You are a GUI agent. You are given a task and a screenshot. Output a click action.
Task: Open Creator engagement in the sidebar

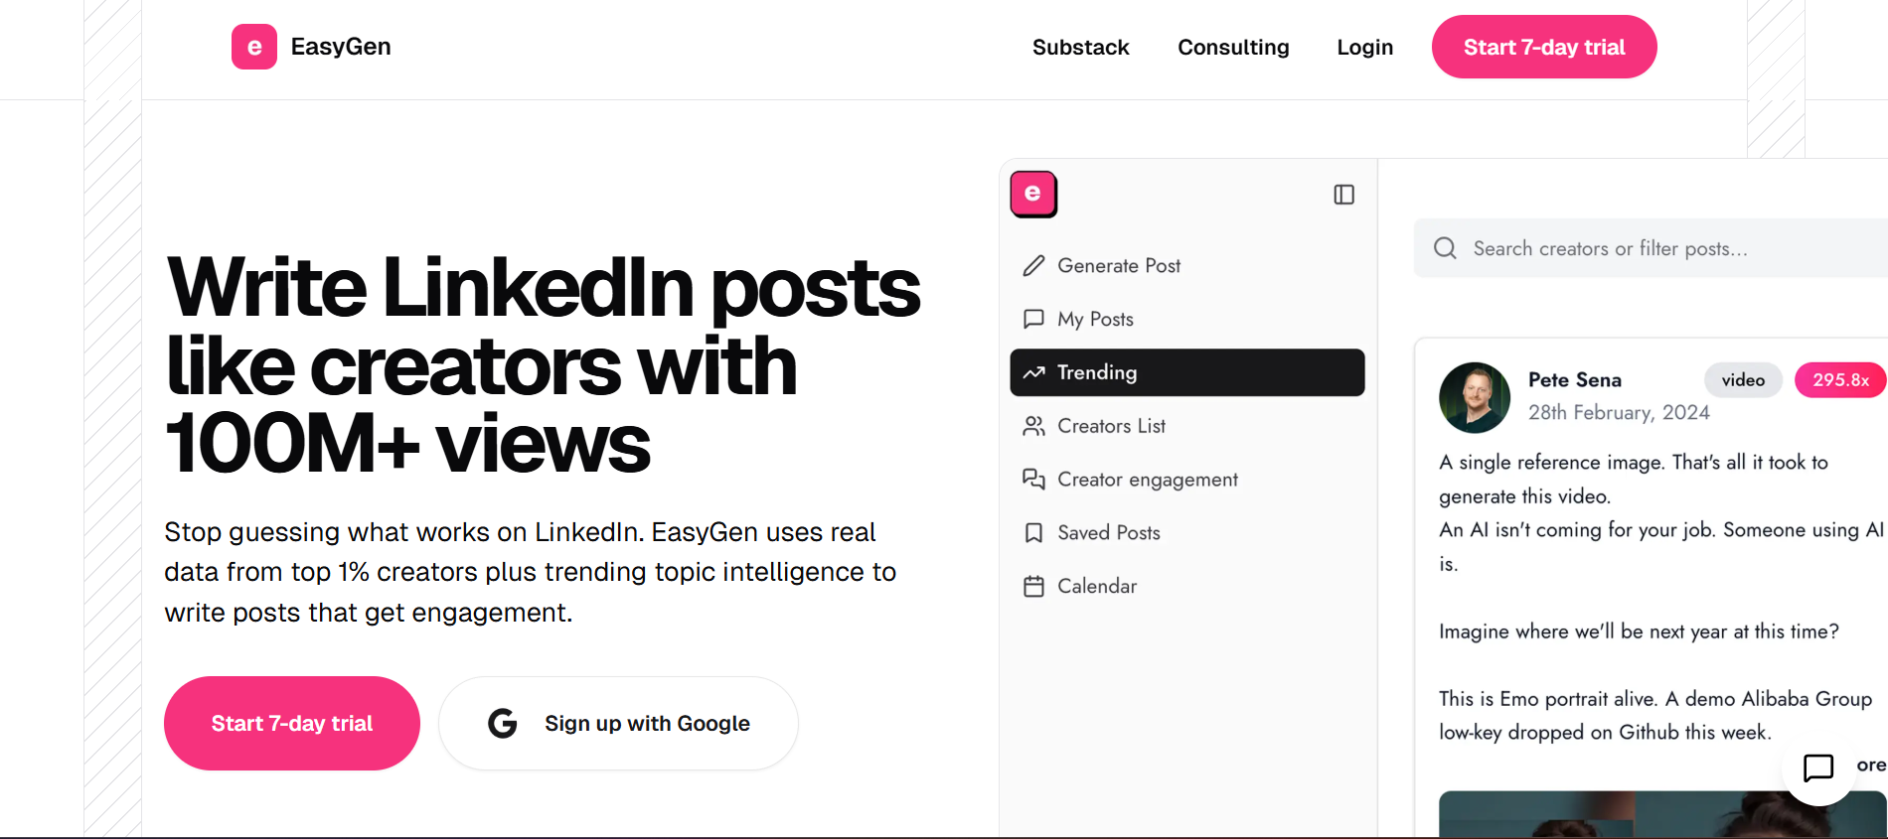click(1187, 480)
